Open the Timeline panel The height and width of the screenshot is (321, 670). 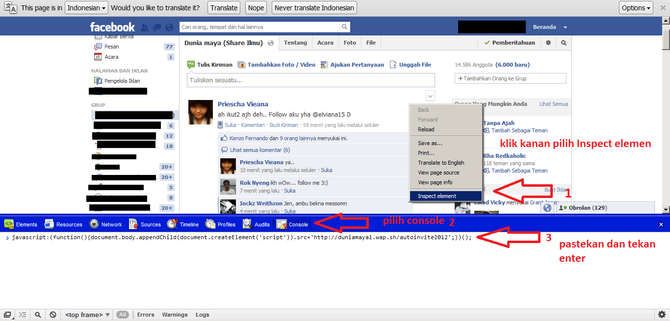[183, 224]
